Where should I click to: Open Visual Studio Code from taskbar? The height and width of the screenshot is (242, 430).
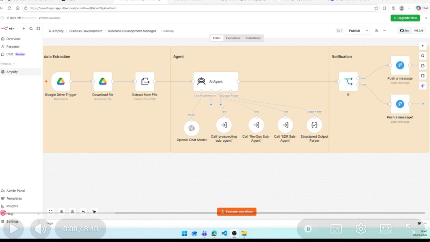point(224,233)
